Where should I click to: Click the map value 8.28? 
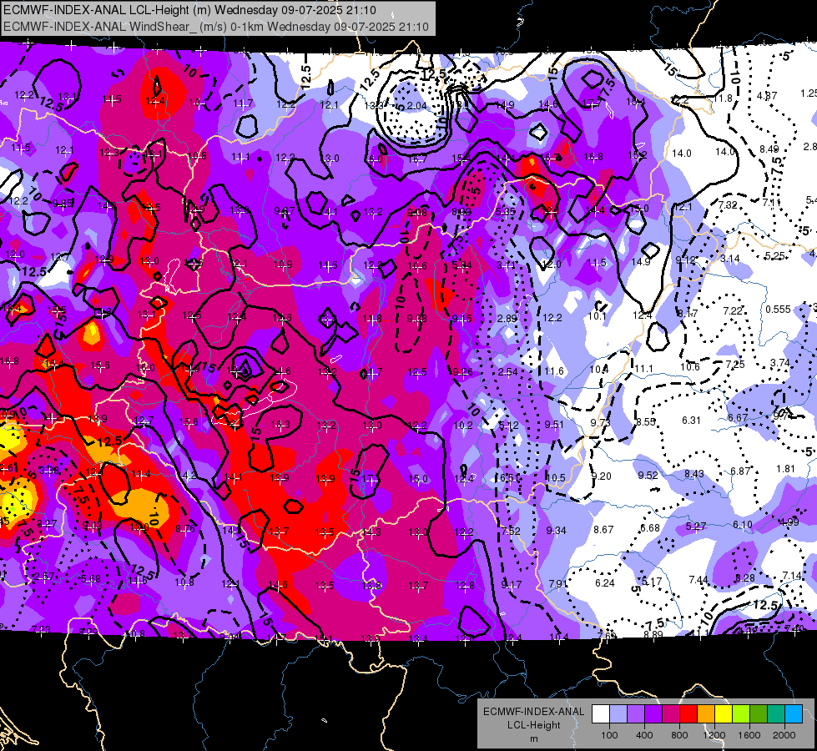tap(745, 577)
